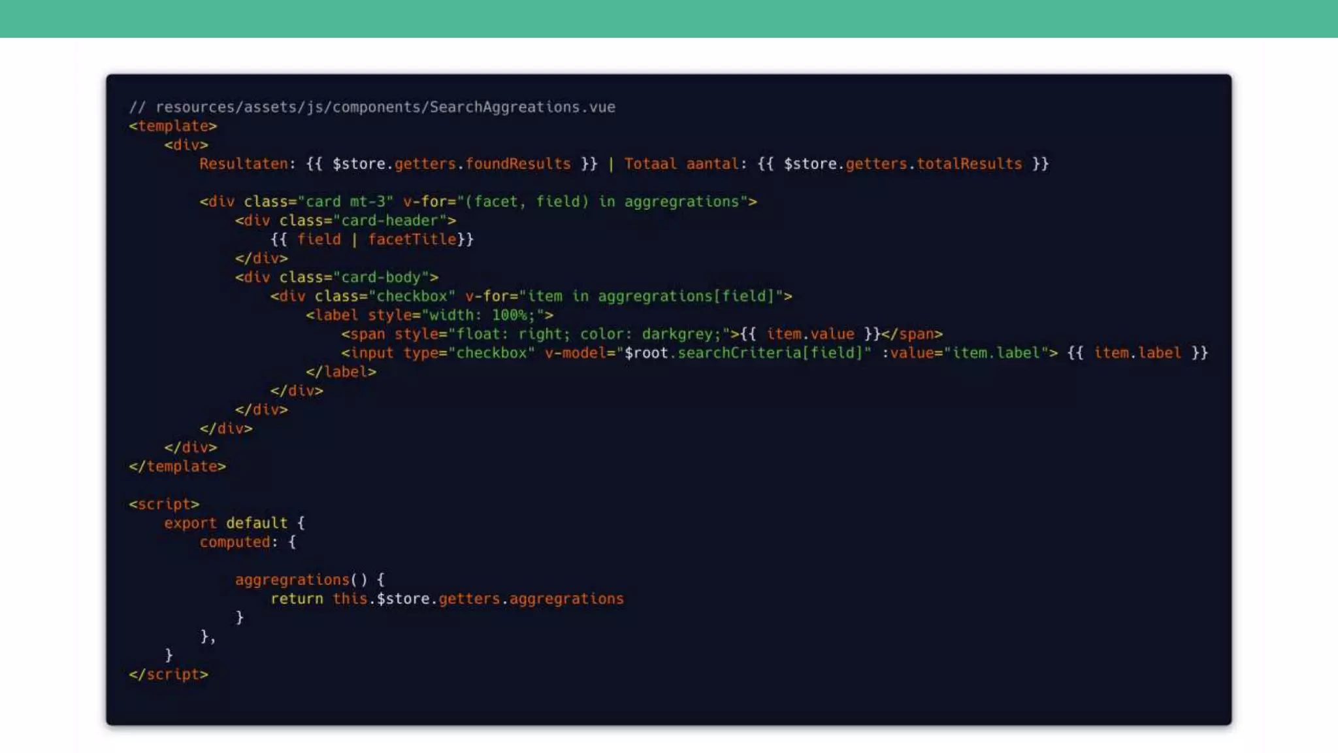Click the "item in aggregrations[field]" loop string
The width and height of the screenshot is (1338, 753).
pyautogui.click(x=651, y=297)
